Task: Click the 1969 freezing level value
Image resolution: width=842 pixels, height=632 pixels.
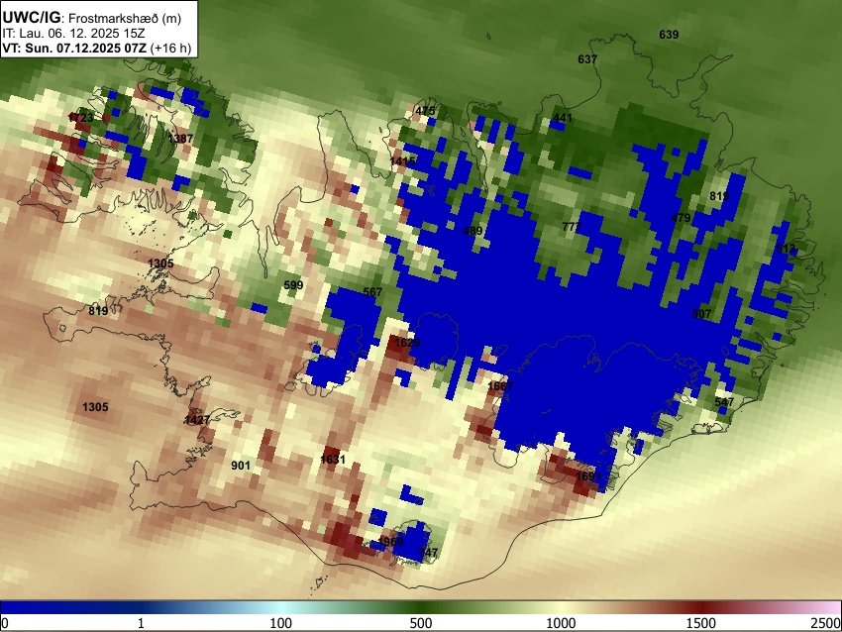Action: pos(390,541)
